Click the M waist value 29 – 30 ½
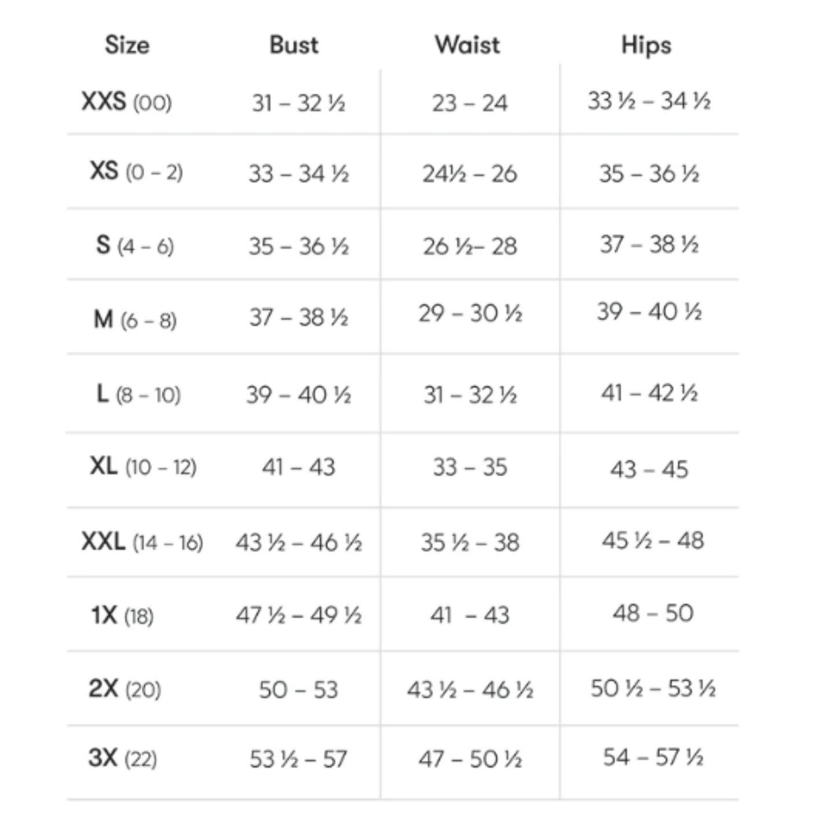The image size is (837, 837). pyautogui.click(x=470, y=313)
